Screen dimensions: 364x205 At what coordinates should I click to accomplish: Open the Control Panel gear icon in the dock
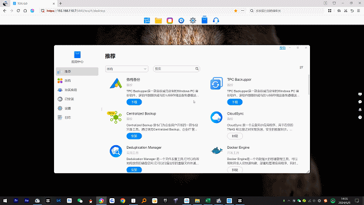[193, 20]
